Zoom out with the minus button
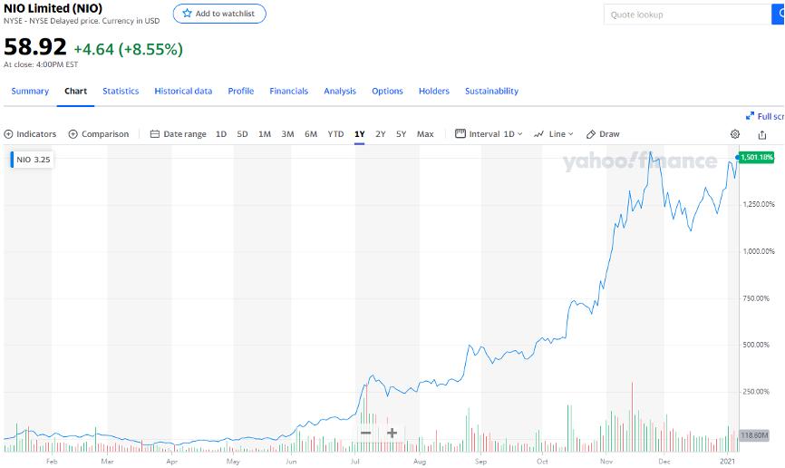 pyautogui.click(x=365, y=433)
